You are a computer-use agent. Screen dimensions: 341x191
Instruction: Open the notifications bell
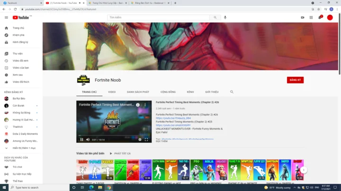(x=320, y=17)
